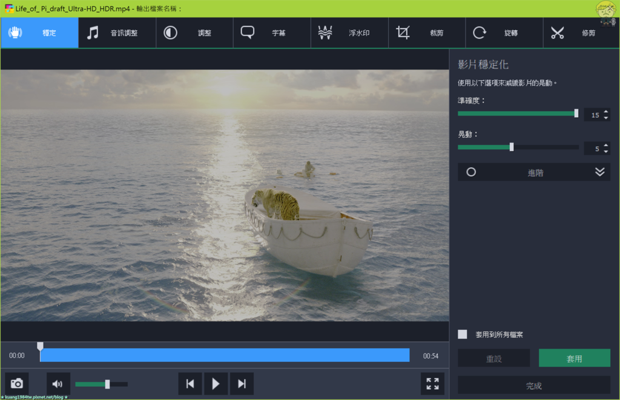Click the 準確度 label text
The height and width of the screenshot is (400, 620).
pyautogui.click(x=471, y=100)
